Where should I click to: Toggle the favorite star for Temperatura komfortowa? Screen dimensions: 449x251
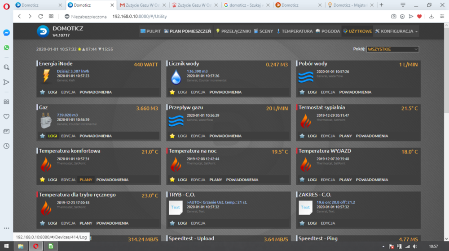[42, 180]
